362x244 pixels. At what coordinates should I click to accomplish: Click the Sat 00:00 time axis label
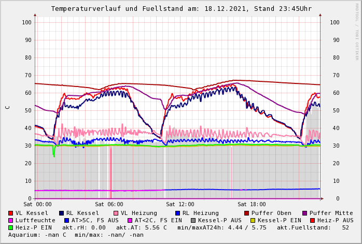tap(37, 205)
